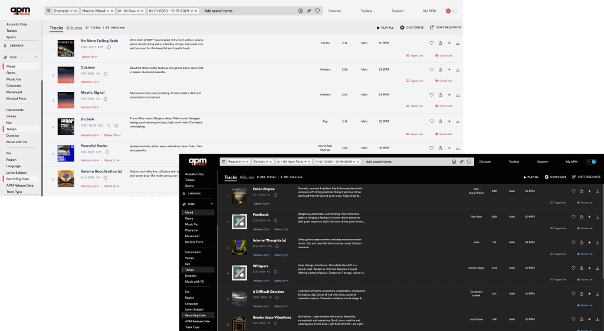Open Toolbox menu in light window
Image resolution: width=604 pixels, height=331 pixels.
366,11
